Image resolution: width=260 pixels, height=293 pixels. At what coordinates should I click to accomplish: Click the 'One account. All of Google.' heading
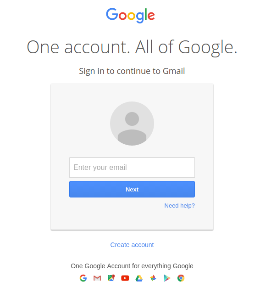pyautogui.click(x=132, y=47)
